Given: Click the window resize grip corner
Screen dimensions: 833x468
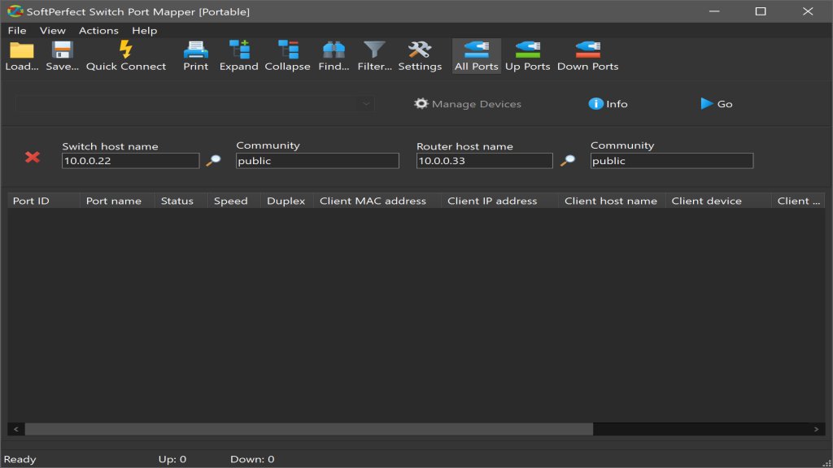Looking at the screenshot, I should [826, 462].
